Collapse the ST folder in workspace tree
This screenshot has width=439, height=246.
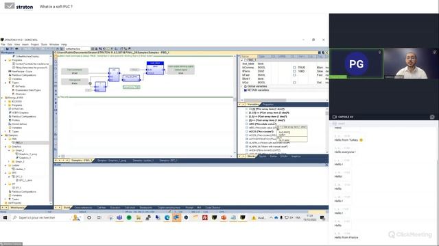coord(5,184)
